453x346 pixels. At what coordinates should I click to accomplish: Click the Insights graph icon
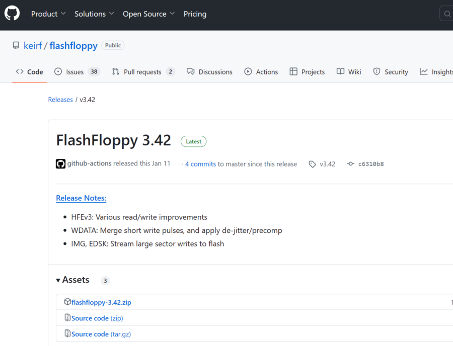(423, 71)
